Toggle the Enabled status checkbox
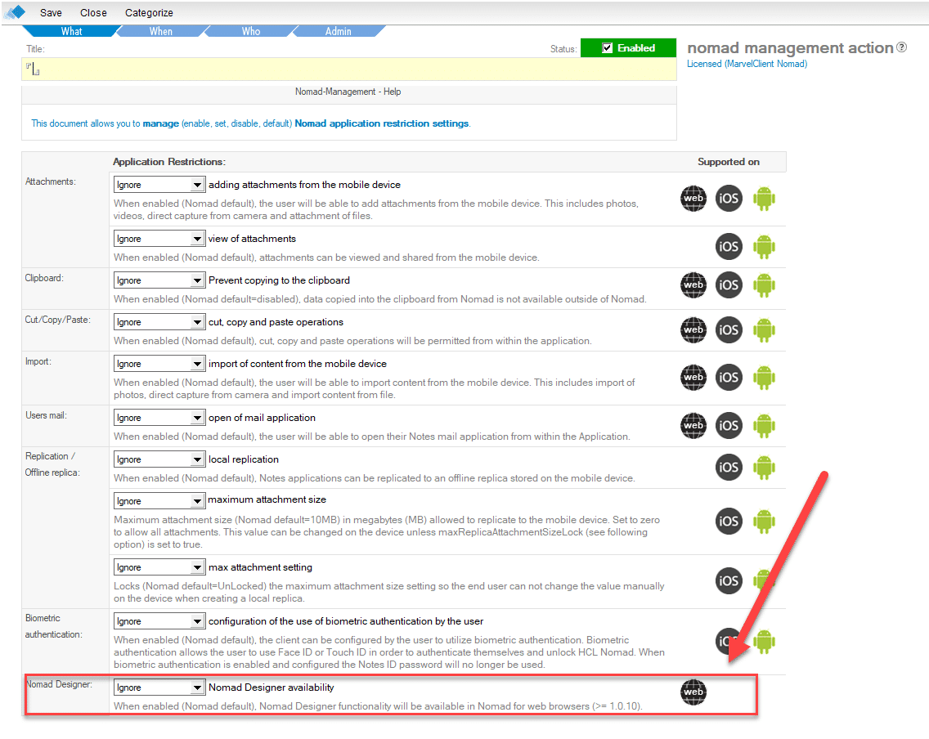929x739 pixels. click(607, 48)
